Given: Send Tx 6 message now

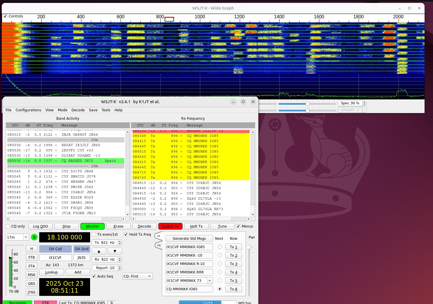Looking at the screenshot, I should 234,289.
